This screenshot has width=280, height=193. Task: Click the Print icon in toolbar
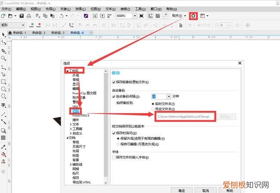(29, 16)
